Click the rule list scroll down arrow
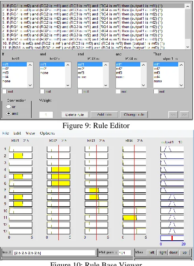The width and height of the screenshot is (194, 266). tap(188, 47)
